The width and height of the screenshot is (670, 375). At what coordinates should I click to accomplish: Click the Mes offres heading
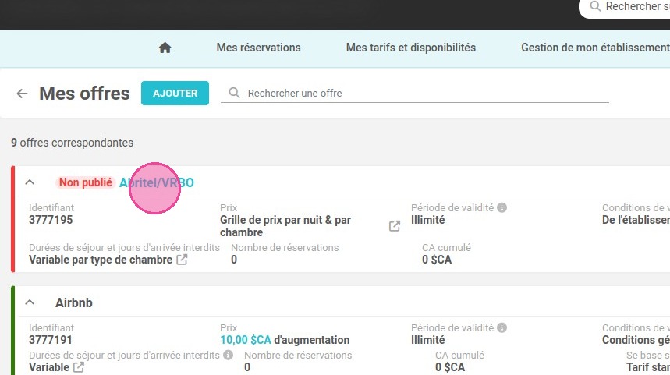(x=84, y=93)
